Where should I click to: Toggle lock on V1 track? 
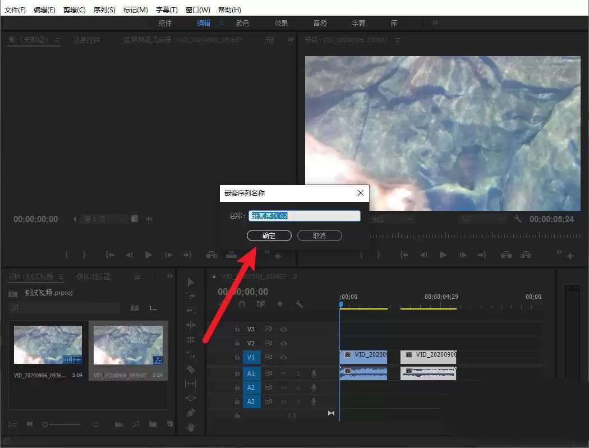click(237, 357)
